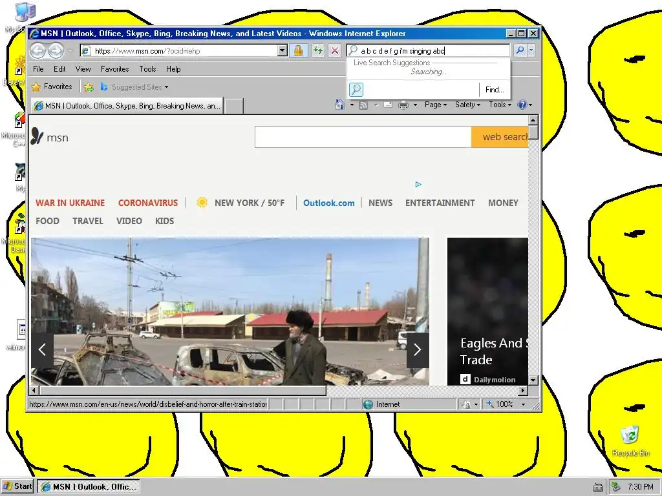The image size is (662, 496).
Task: Open the Help menu
Action: [173, 69]
